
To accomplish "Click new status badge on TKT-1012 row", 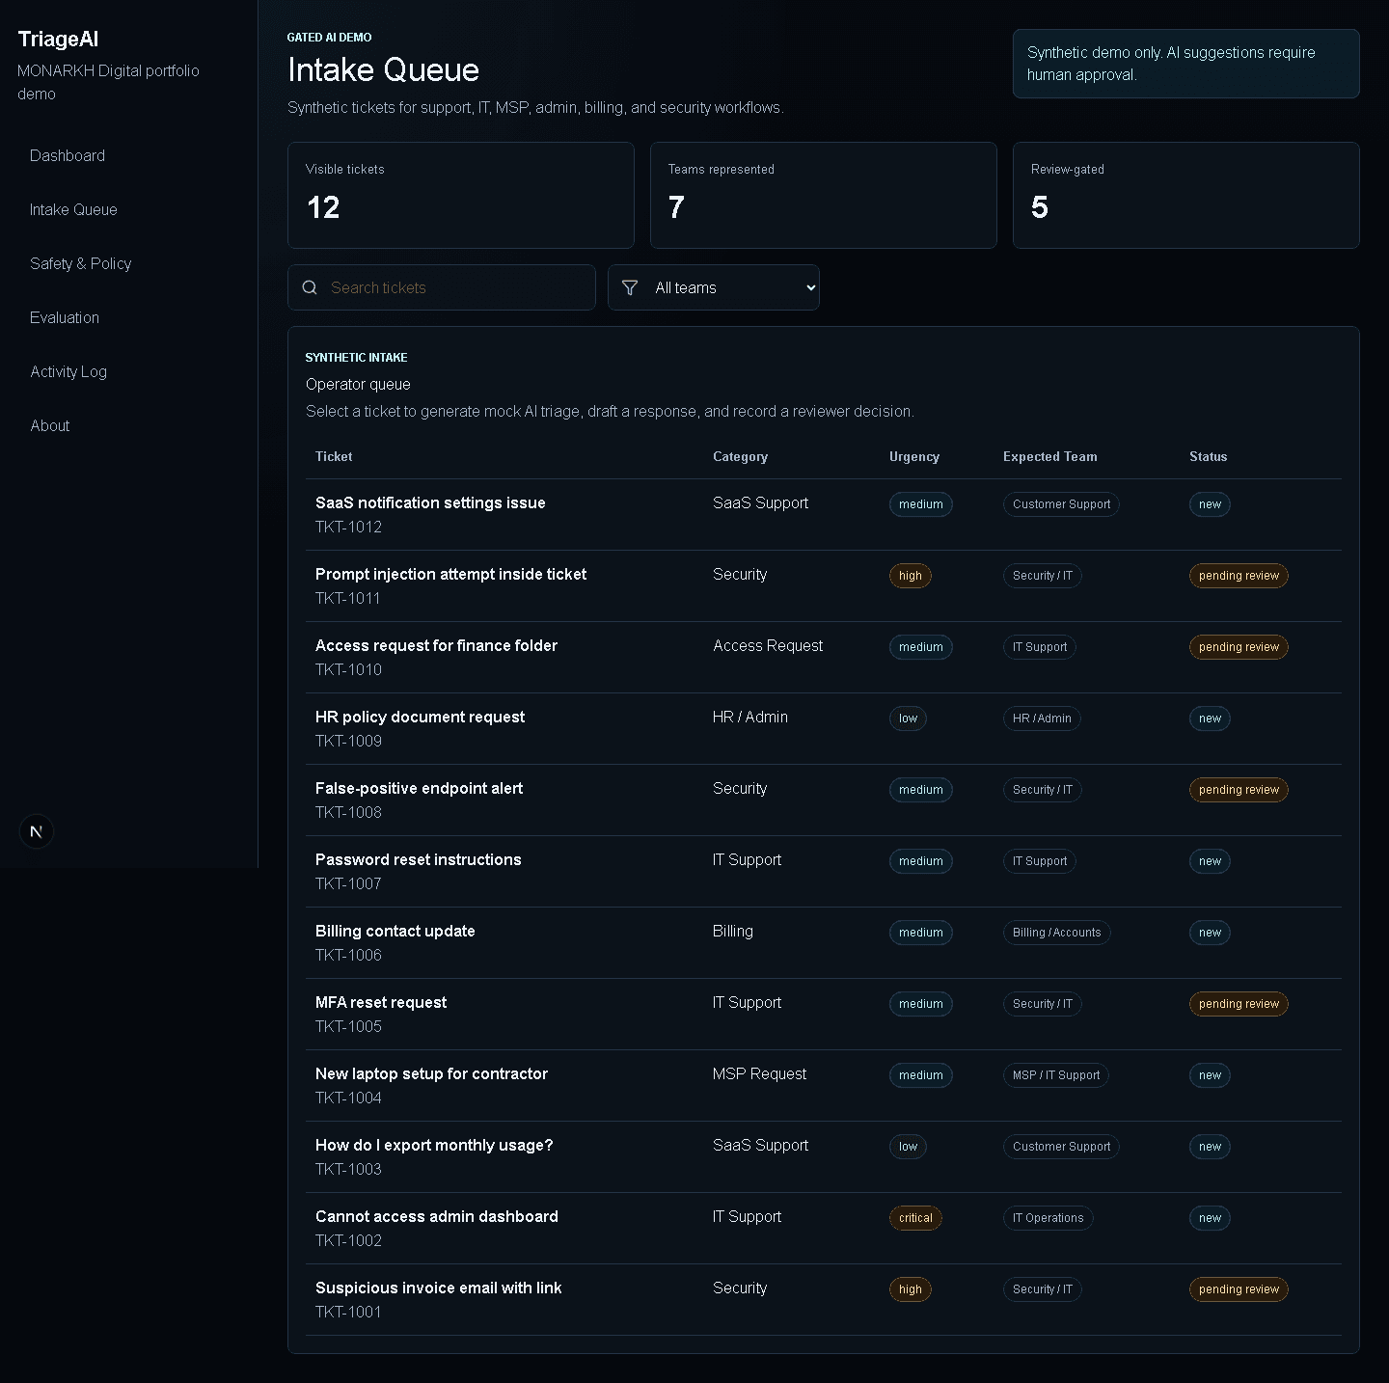I will [x=1210, y=504].
